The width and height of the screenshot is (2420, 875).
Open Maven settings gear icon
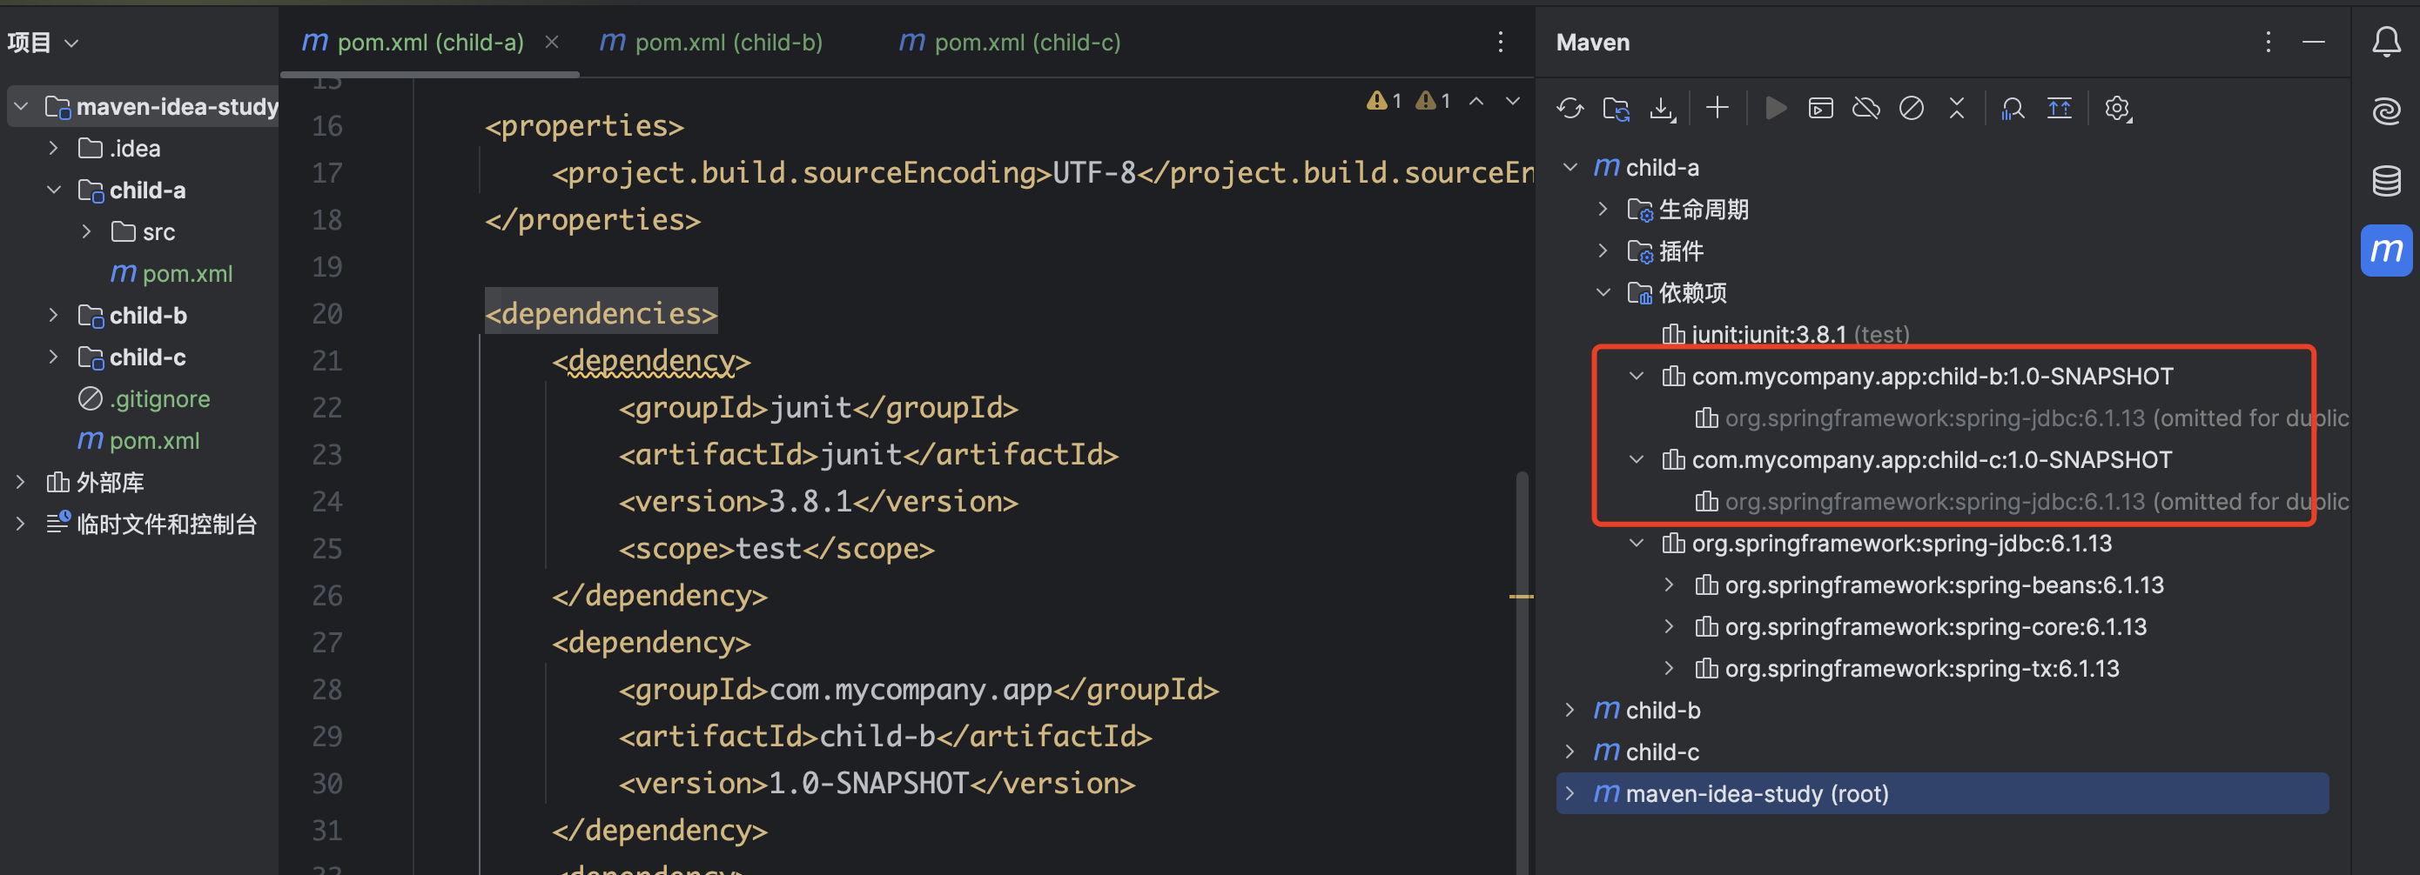coord(2116,109)
